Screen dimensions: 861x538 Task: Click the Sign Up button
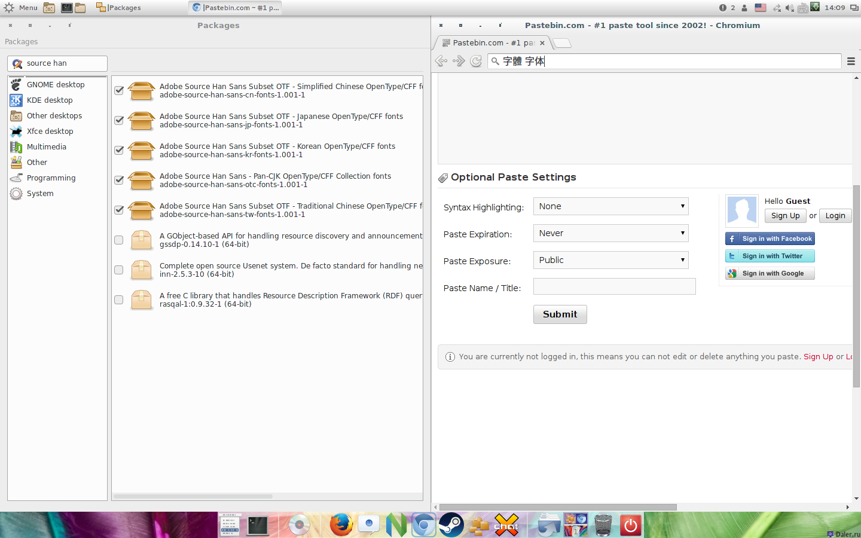[785, 216]
